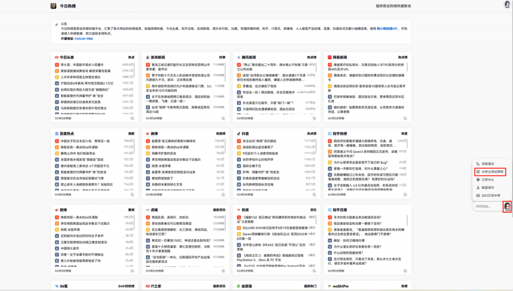Click the 24小时热榜 label on 36氪 card
Viewport: 513px width, 291px height.
coord(126,286)
